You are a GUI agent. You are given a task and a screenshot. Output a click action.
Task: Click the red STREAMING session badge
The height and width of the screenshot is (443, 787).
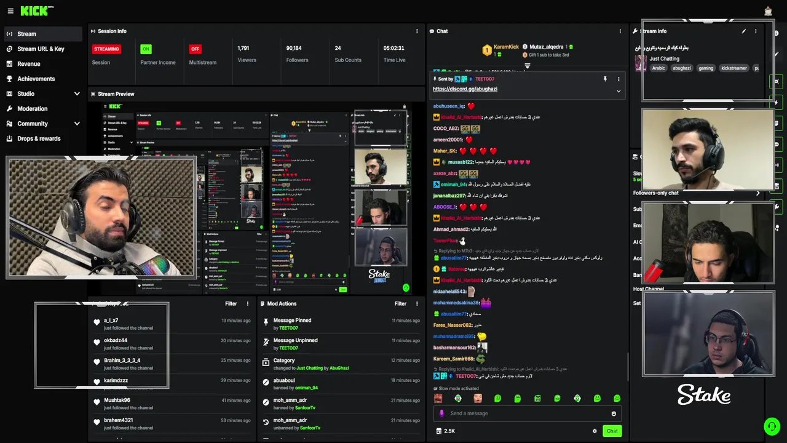[106, 49]
